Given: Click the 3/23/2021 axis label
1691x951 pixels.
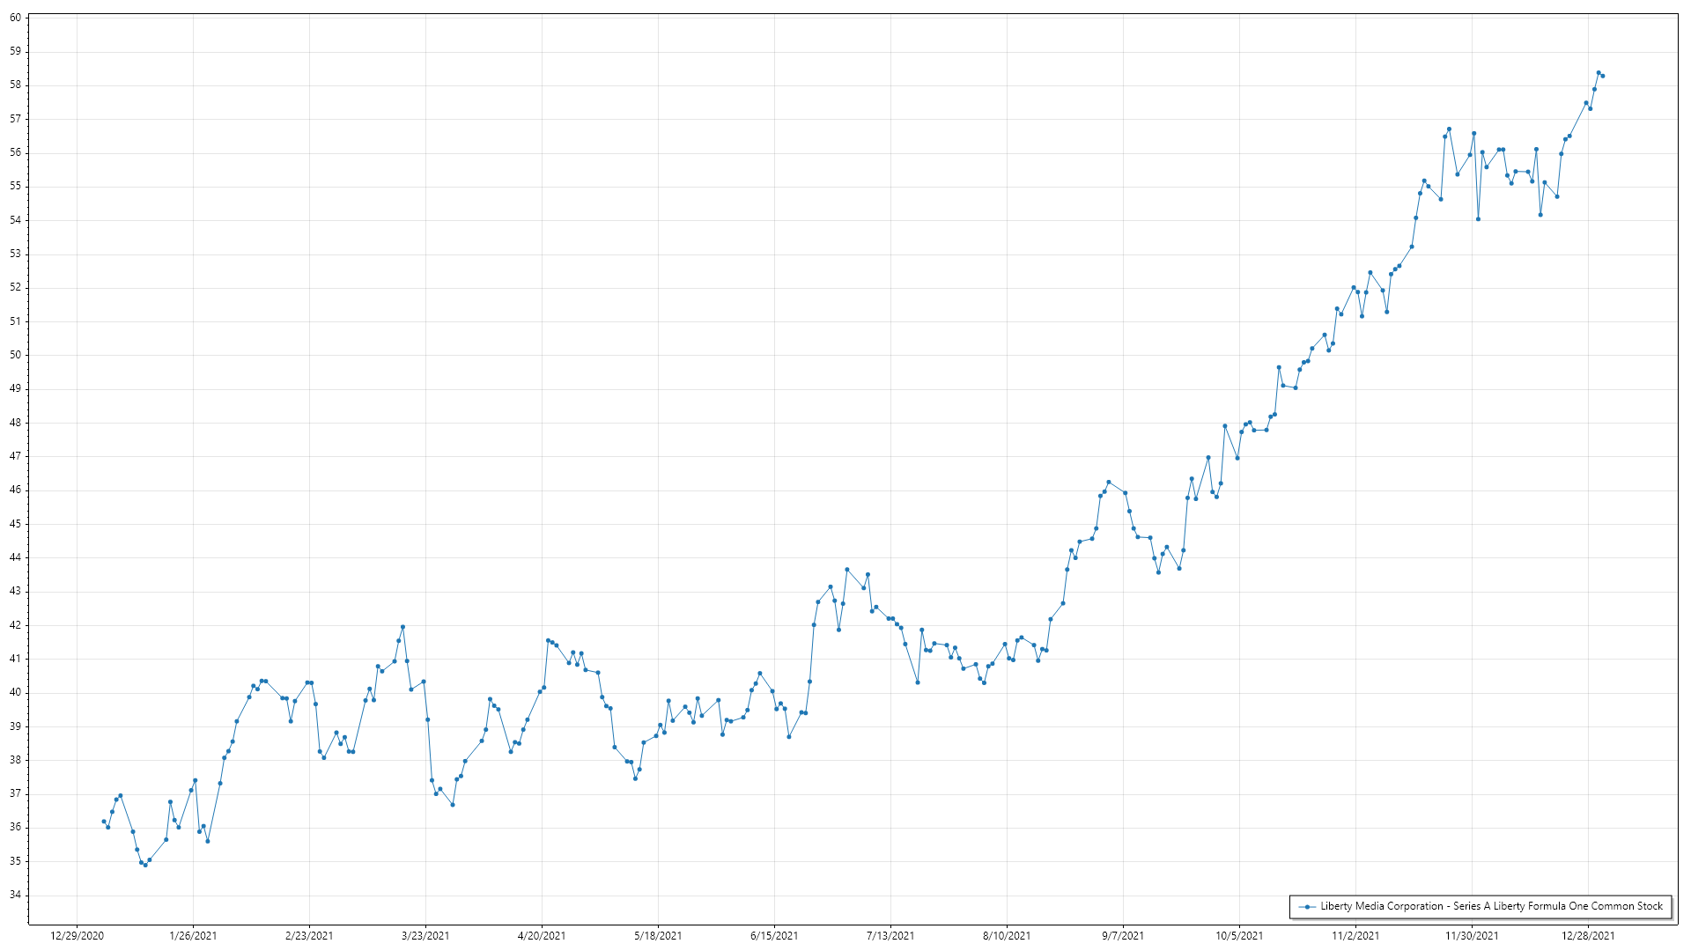Looking at the screenshot, I should click(x=425, y=936).
